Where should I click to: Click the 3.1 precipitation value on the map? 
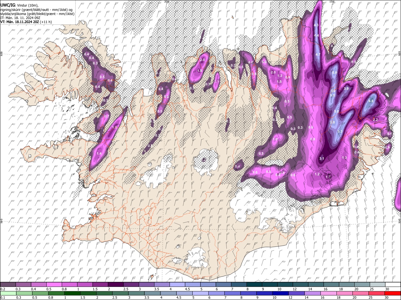point(321,159)
